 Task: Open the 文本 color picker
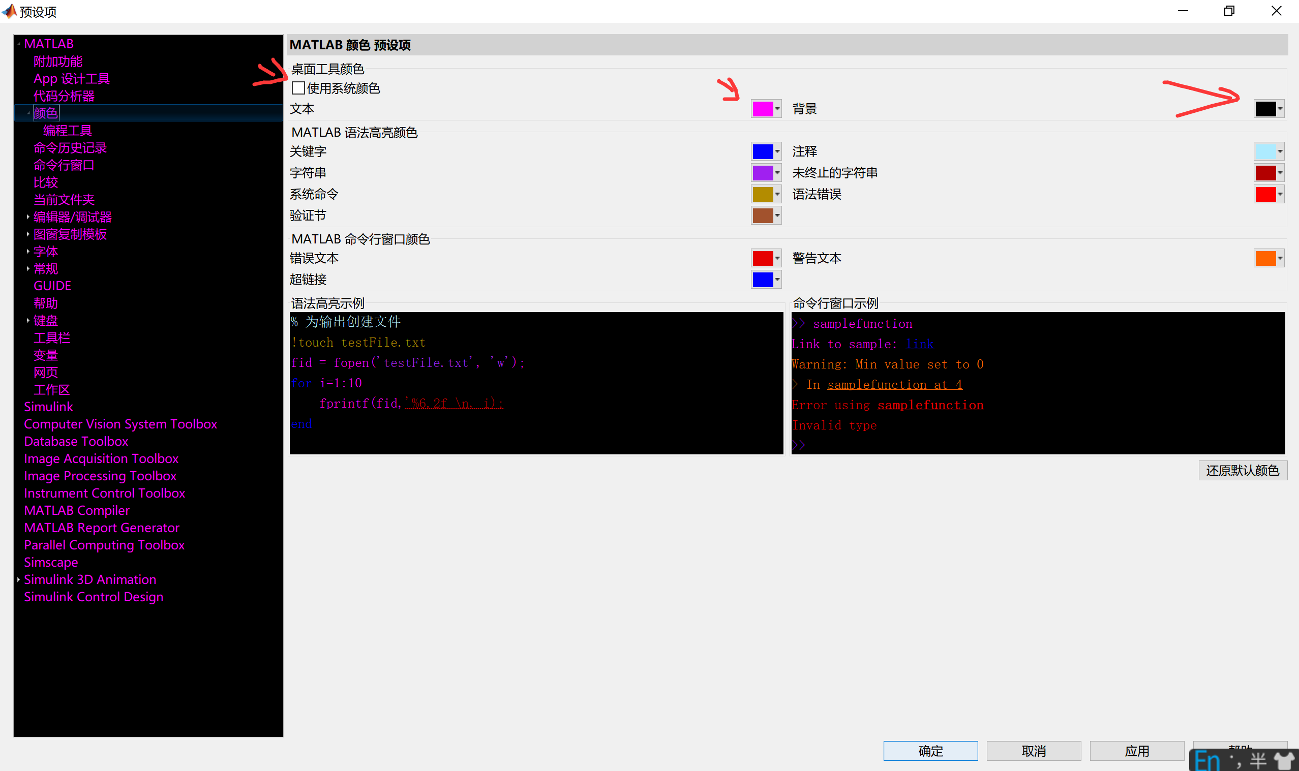click(x=766, y=109)
